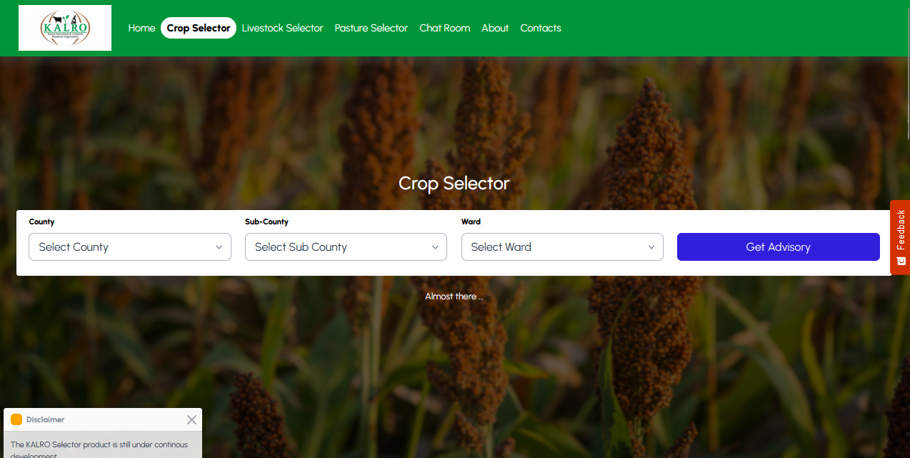This screenshot has height=458, width=910.
Task: Click the County dropdown chevron arrow
Action: (x=219, y=247)
